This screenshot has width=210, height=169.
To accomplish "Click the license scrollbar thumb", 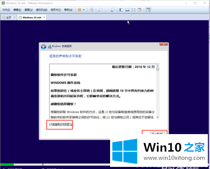I will pos(158,69).
